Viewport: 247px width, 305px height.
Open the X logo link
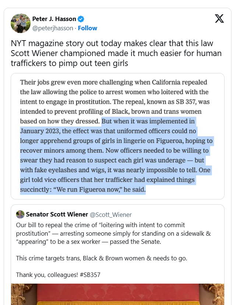pyautogui.click(x=219, y=18)
